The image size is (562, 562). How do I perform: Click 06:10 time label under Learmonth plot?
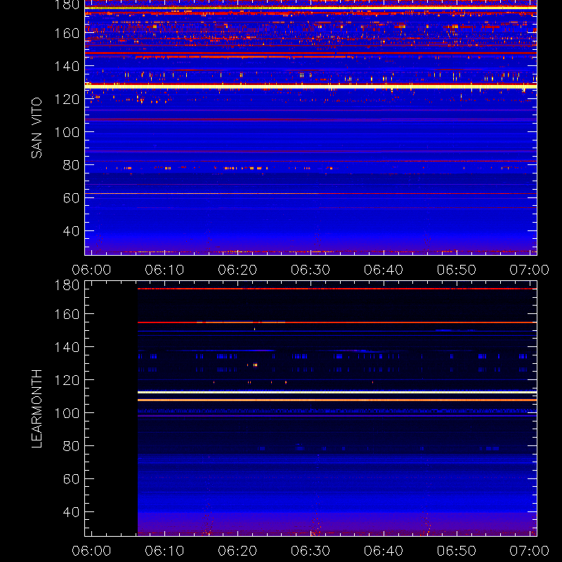(x=164, y=551)
